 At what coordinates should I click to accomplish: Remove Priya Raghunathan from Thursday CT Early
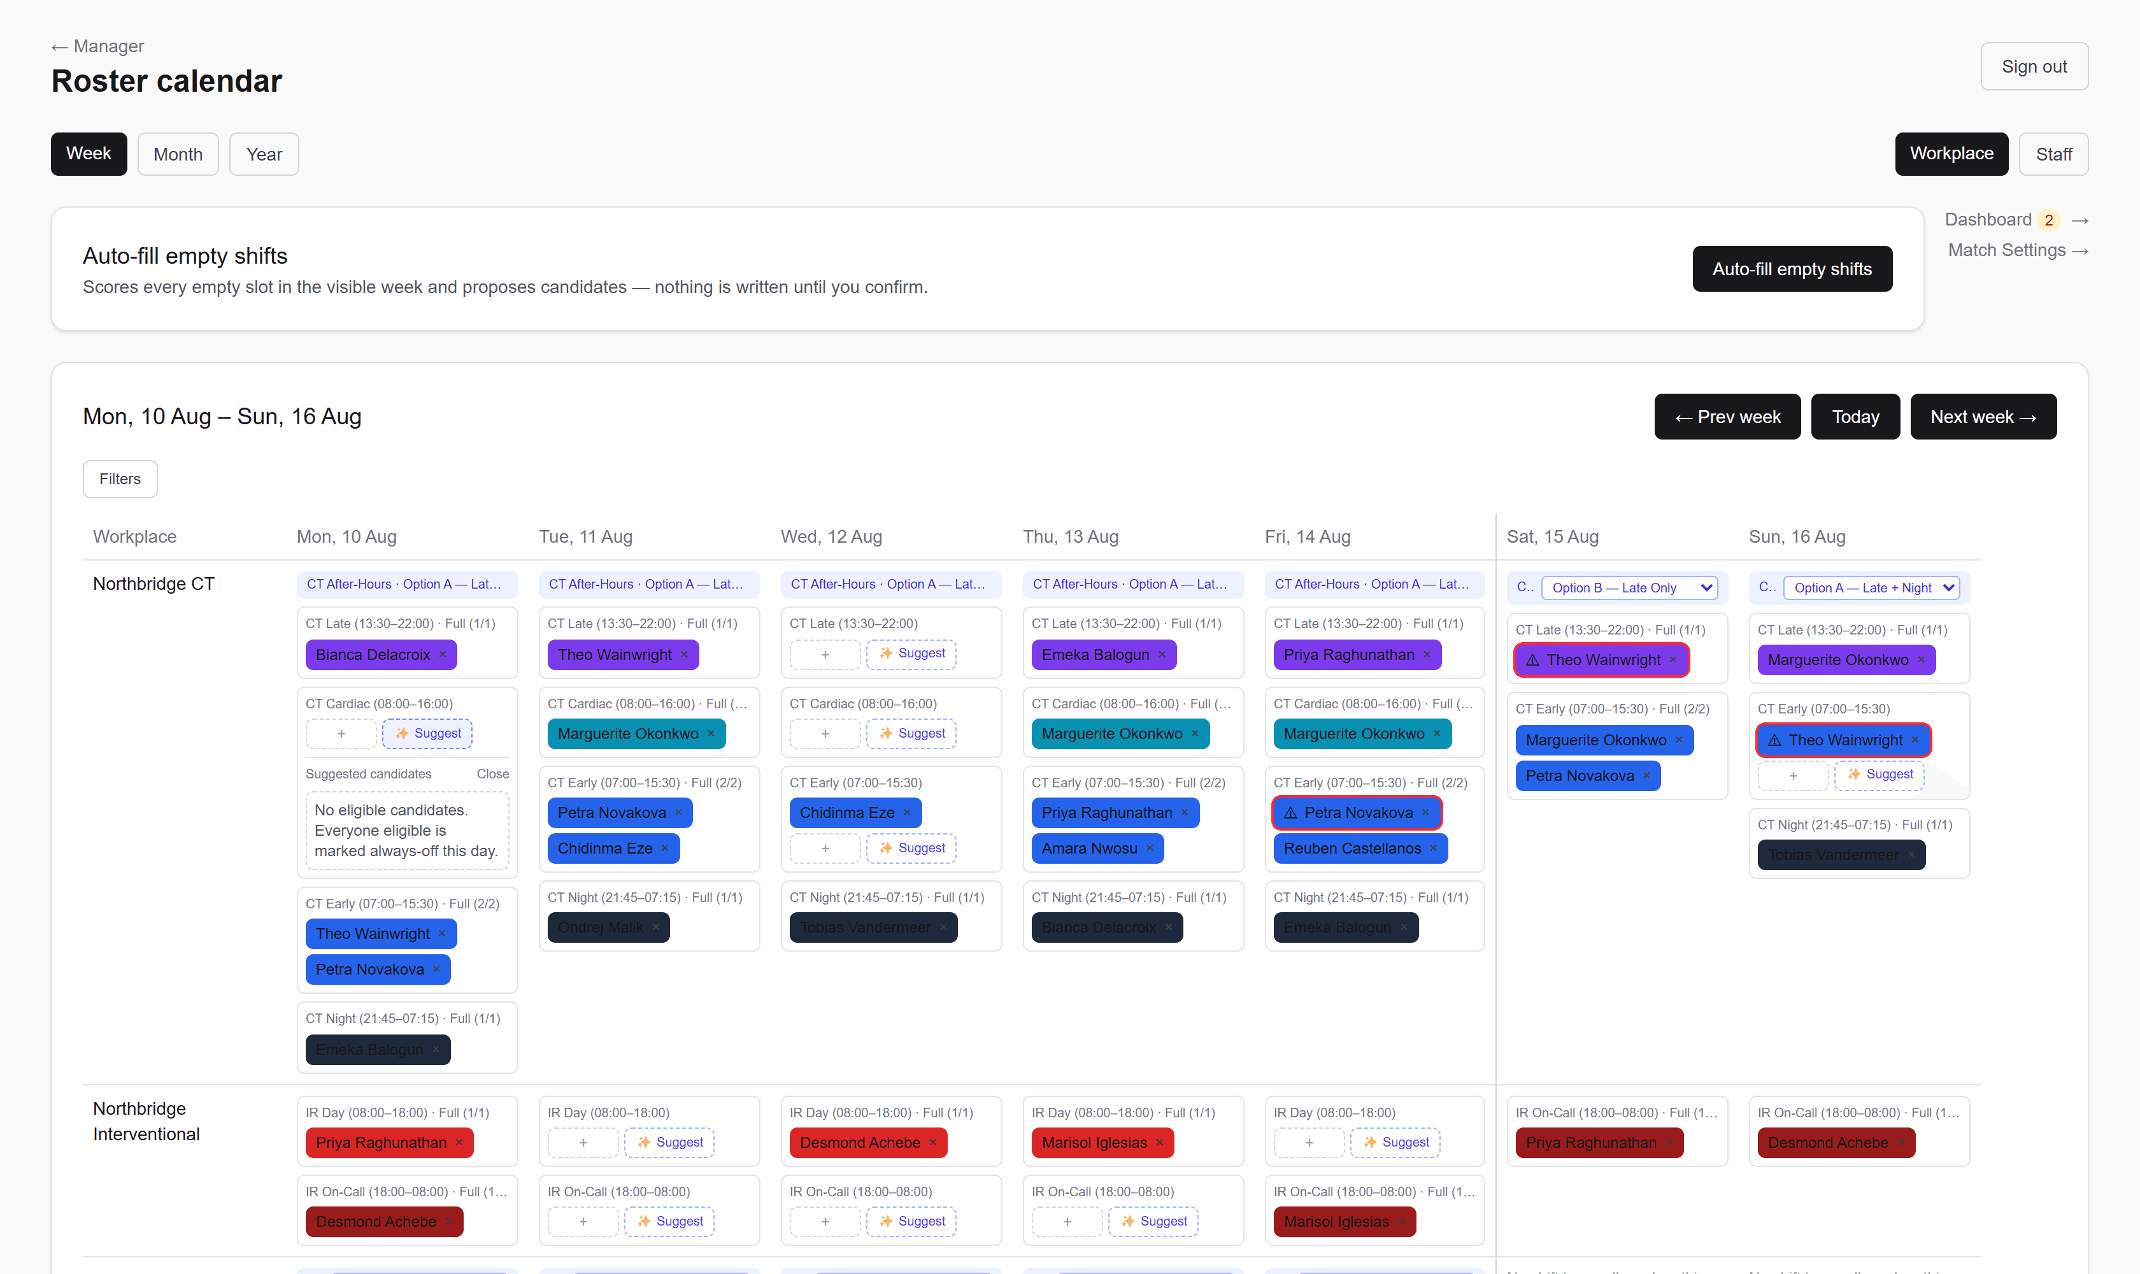click(1185, 812)
